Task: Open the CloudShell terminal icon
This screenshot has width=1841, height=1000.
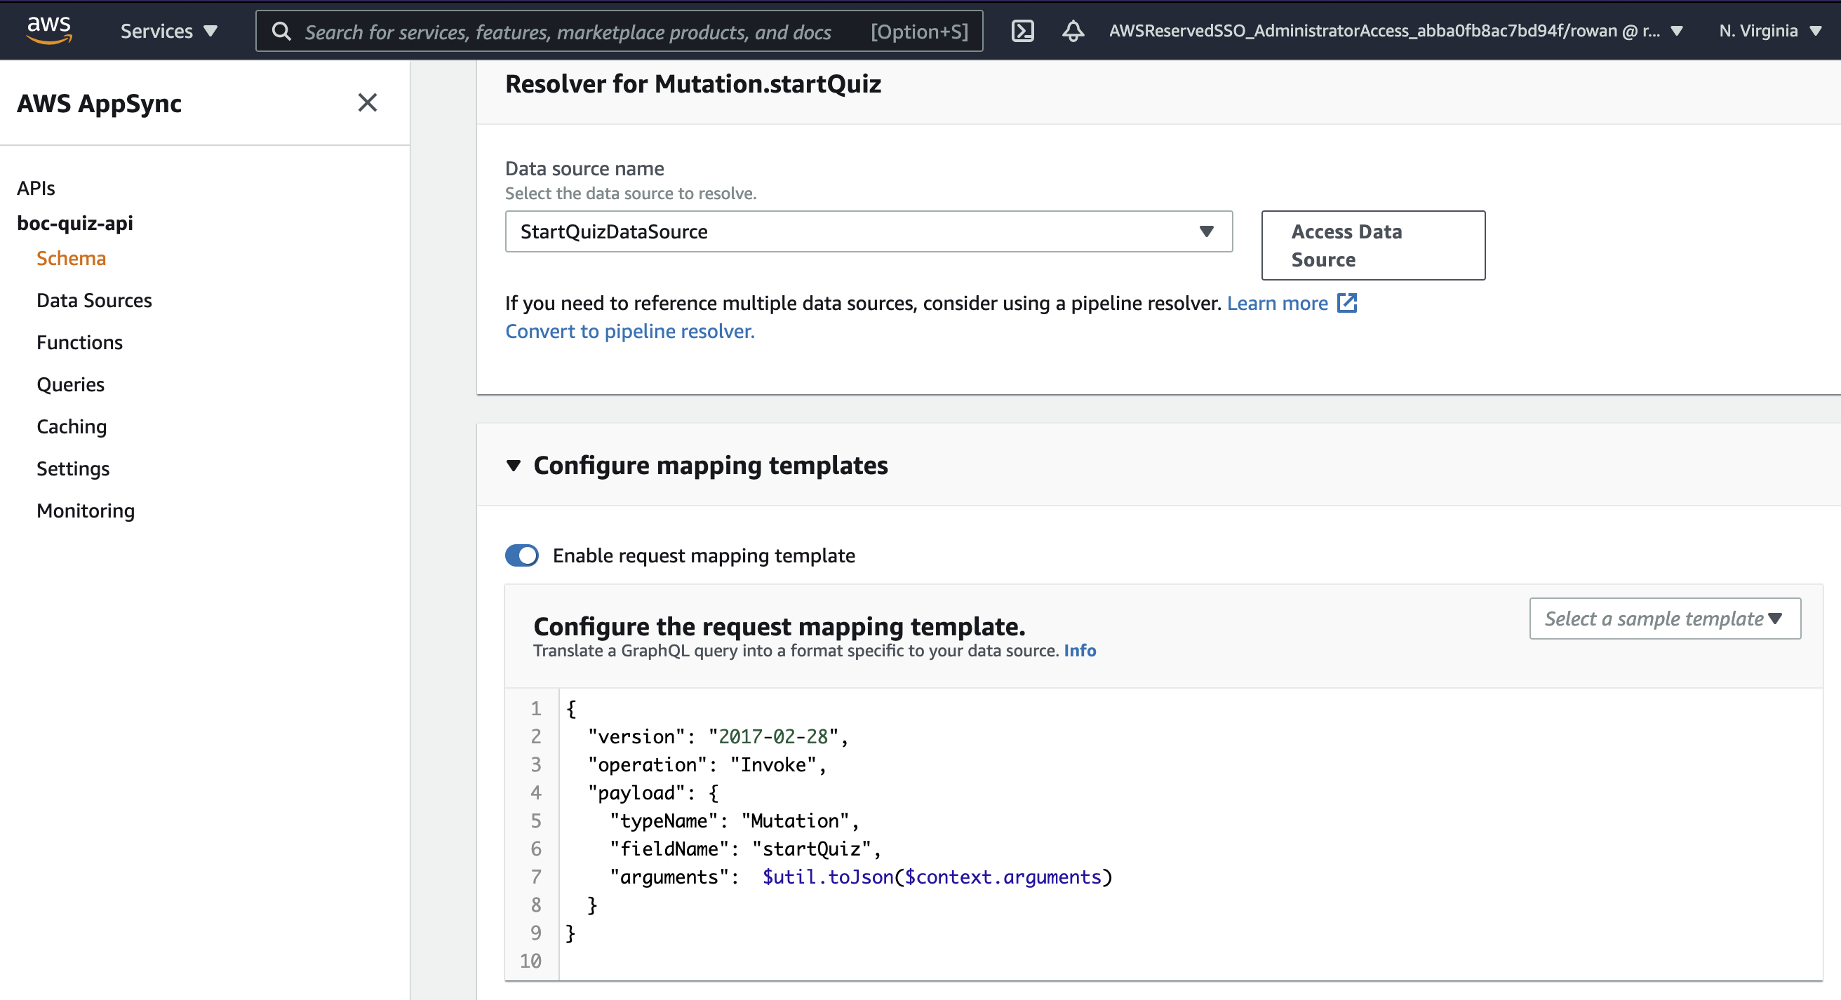Action: pos(1022,31)
